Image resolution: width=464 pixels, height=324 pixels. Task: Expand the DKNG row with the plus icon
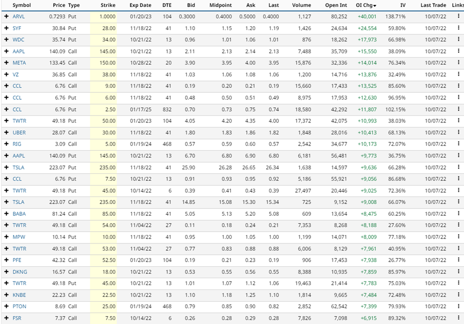pyautogui.click(x=6, y=271)
